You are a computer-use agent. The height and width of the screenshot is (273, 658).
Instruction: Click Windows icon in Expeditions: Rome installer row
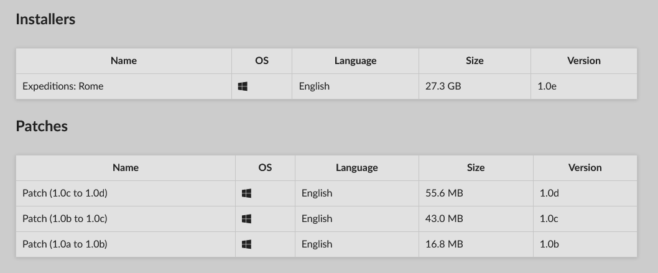click(243, 86)
